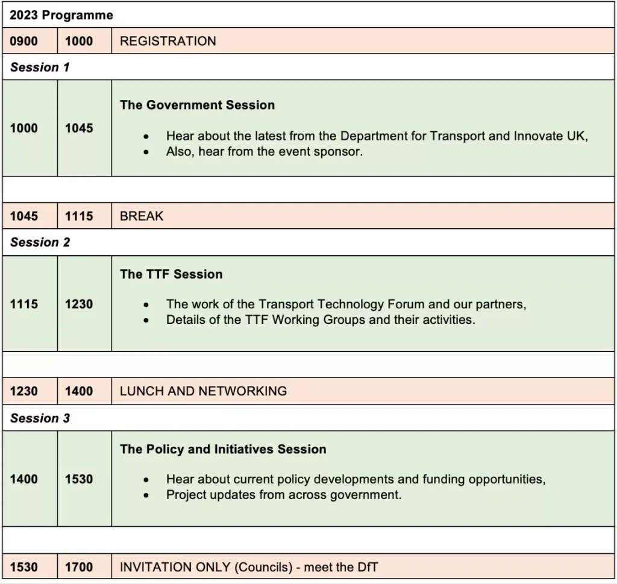The image size is (617, 584).
Task: Click the 1045 end time in Session 1
Action: pyautogui.click(x=79, y=128)
